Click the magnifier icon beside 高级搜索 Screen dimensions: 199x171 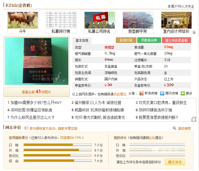point(175,128)
